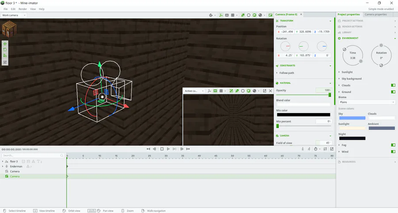
Task: Open the Help menu
Action: [42, 9]
